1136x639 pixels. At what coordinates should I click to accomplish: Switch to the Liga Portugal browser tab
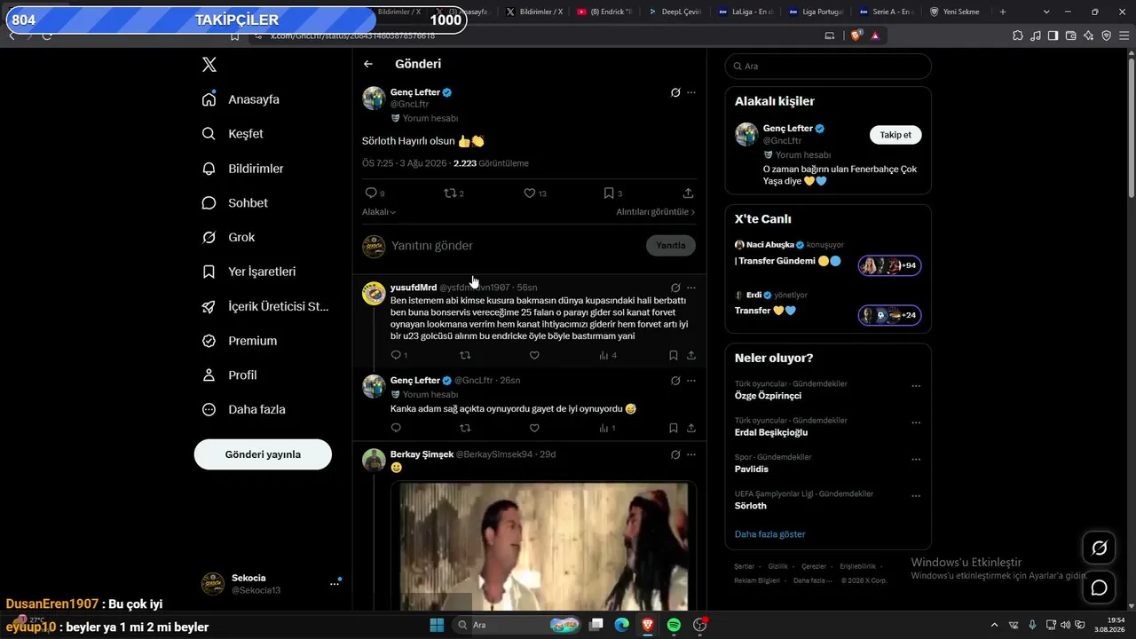coord(816,12)
